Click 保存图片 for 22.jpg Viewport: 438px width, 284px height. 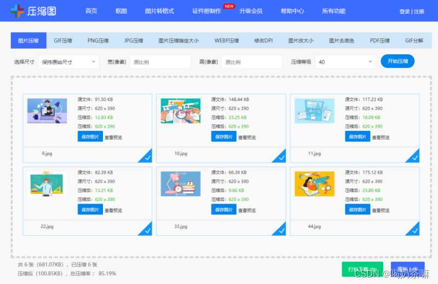pyautogui.click(x=90, y=210)
